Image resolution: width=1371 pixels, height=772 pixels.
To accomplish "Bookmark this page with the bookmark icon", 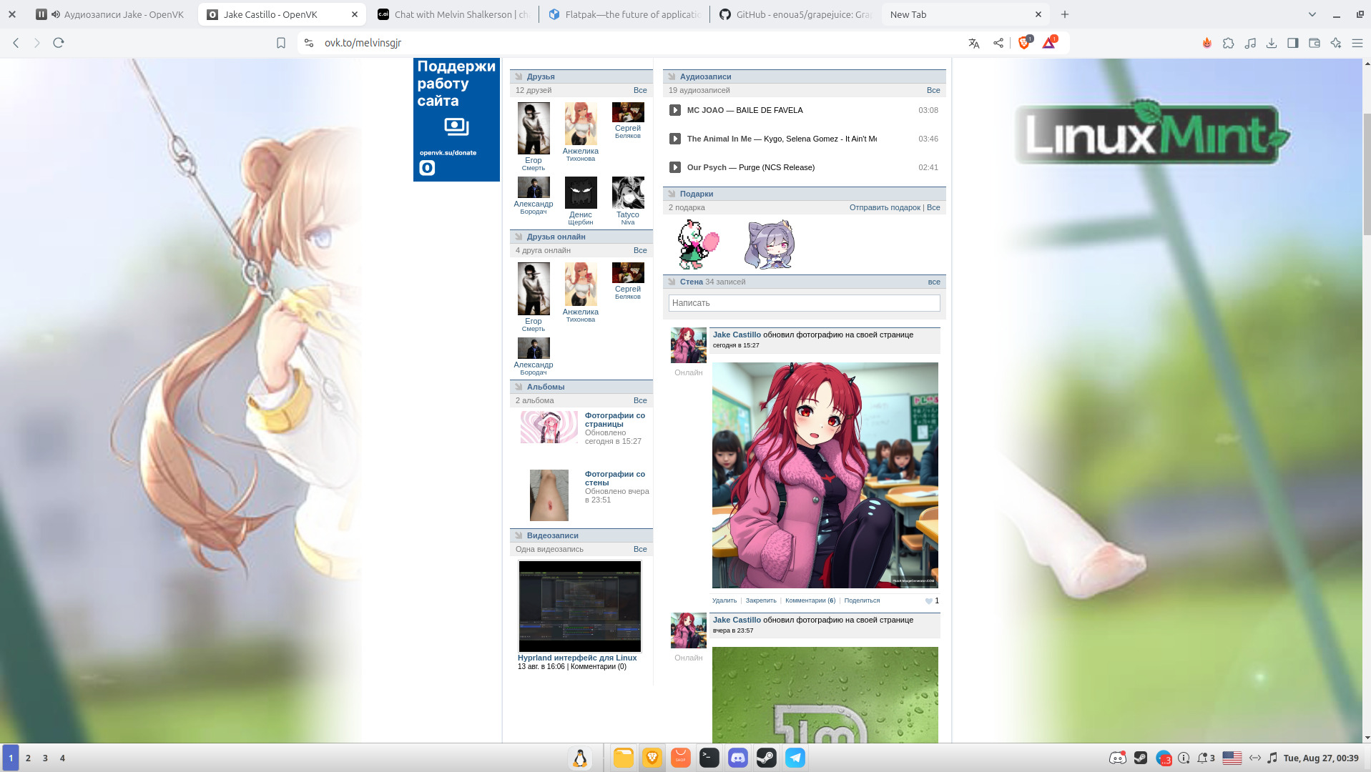I will [281, 43].
